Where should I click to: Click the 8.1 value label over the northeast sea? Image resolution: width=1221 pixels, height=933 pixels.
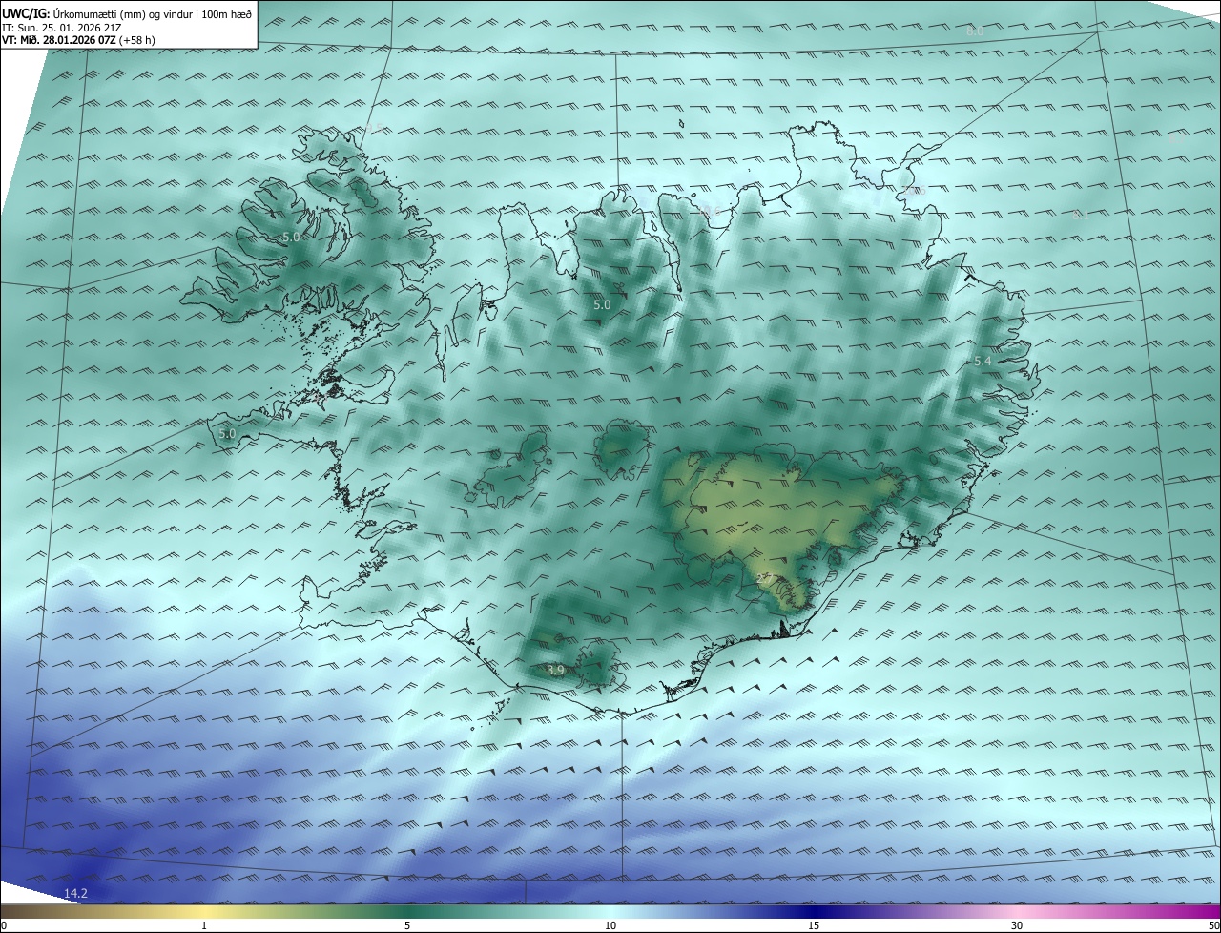(1080, 215)
